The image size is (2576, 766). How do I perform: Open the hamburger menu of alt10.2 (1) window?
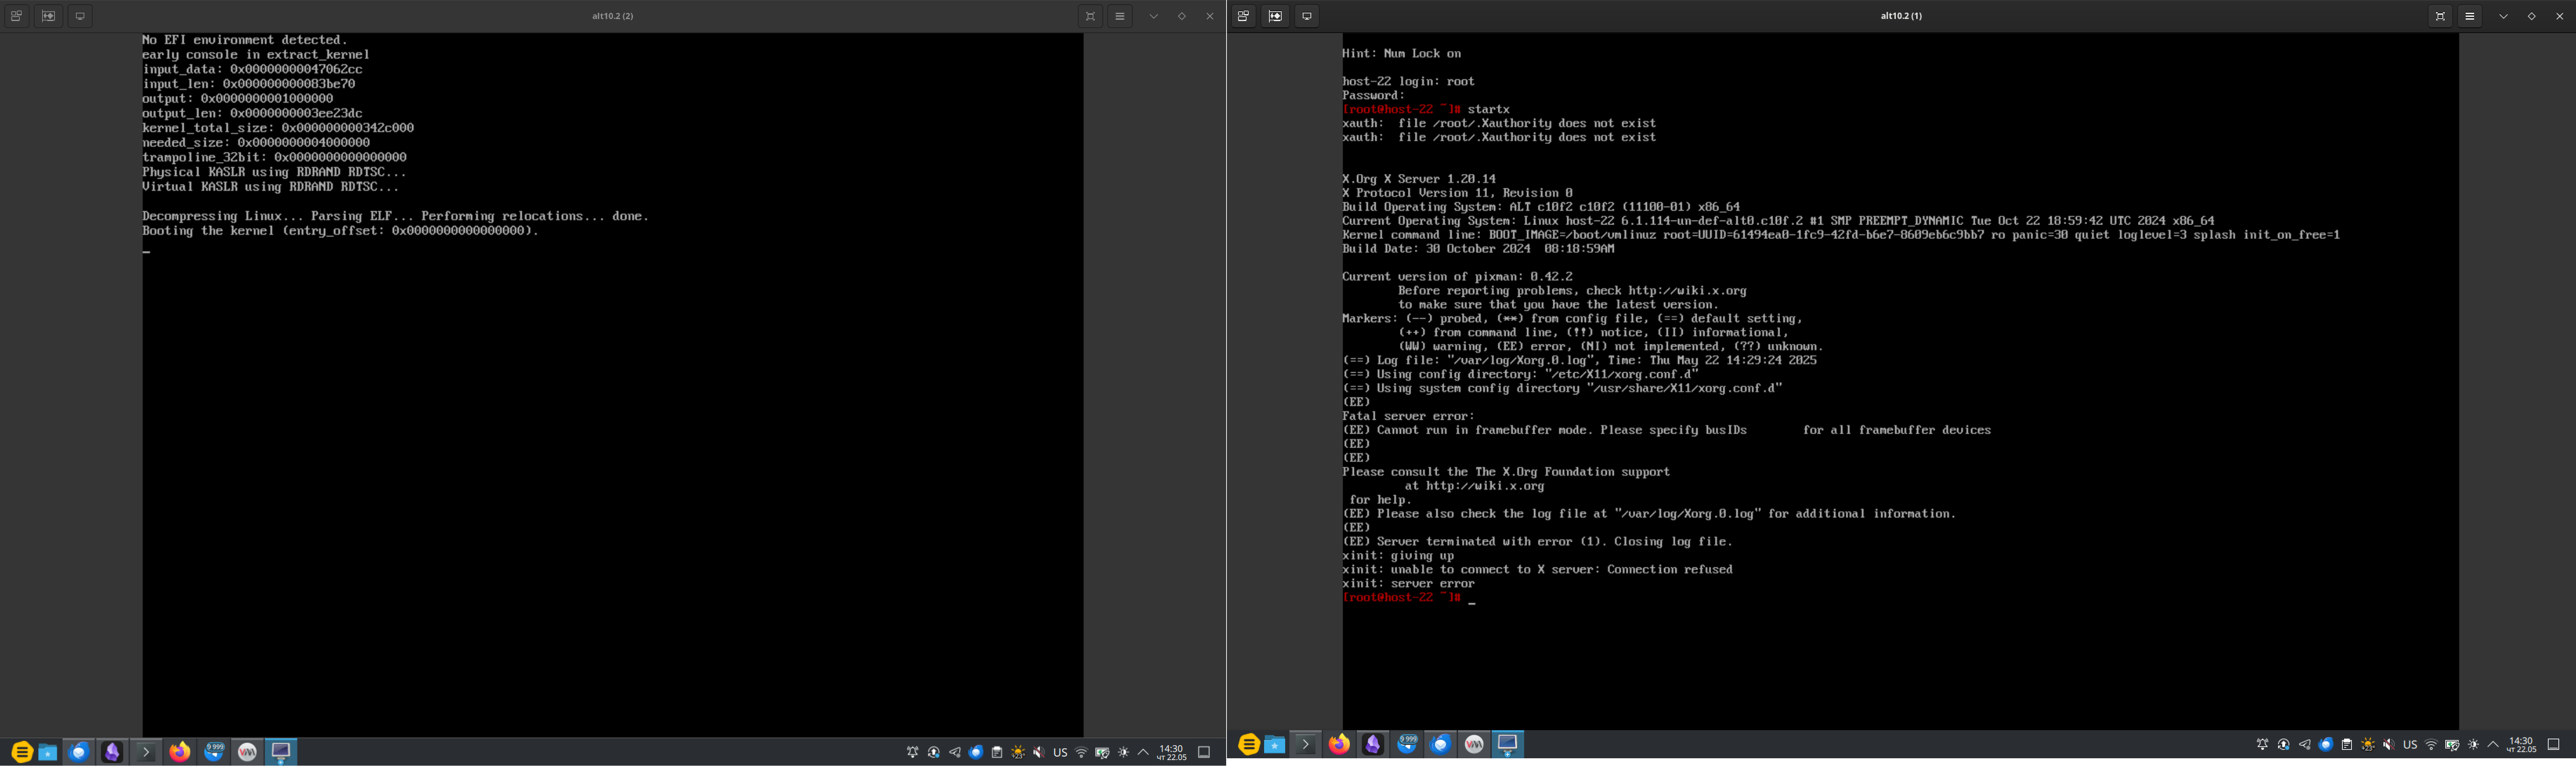pyautogui.click(x=2470, y=16)
